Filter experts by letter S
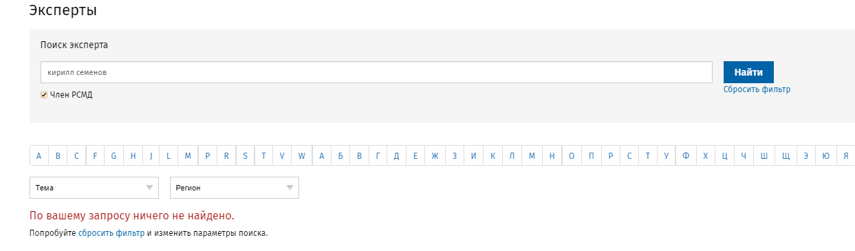The image size is (855, 251). click(x=245, y=156)
